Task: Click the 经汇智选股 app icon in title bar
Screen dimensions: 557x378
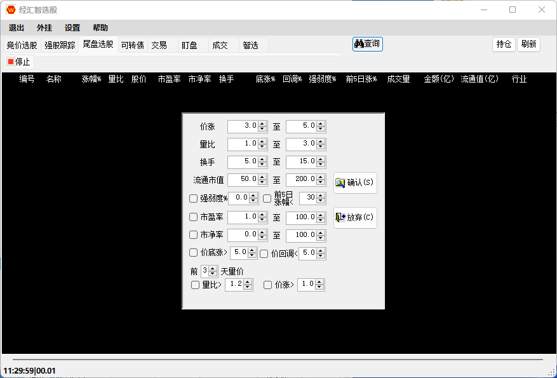Action: pyautogui.click(x=11, y=10)
